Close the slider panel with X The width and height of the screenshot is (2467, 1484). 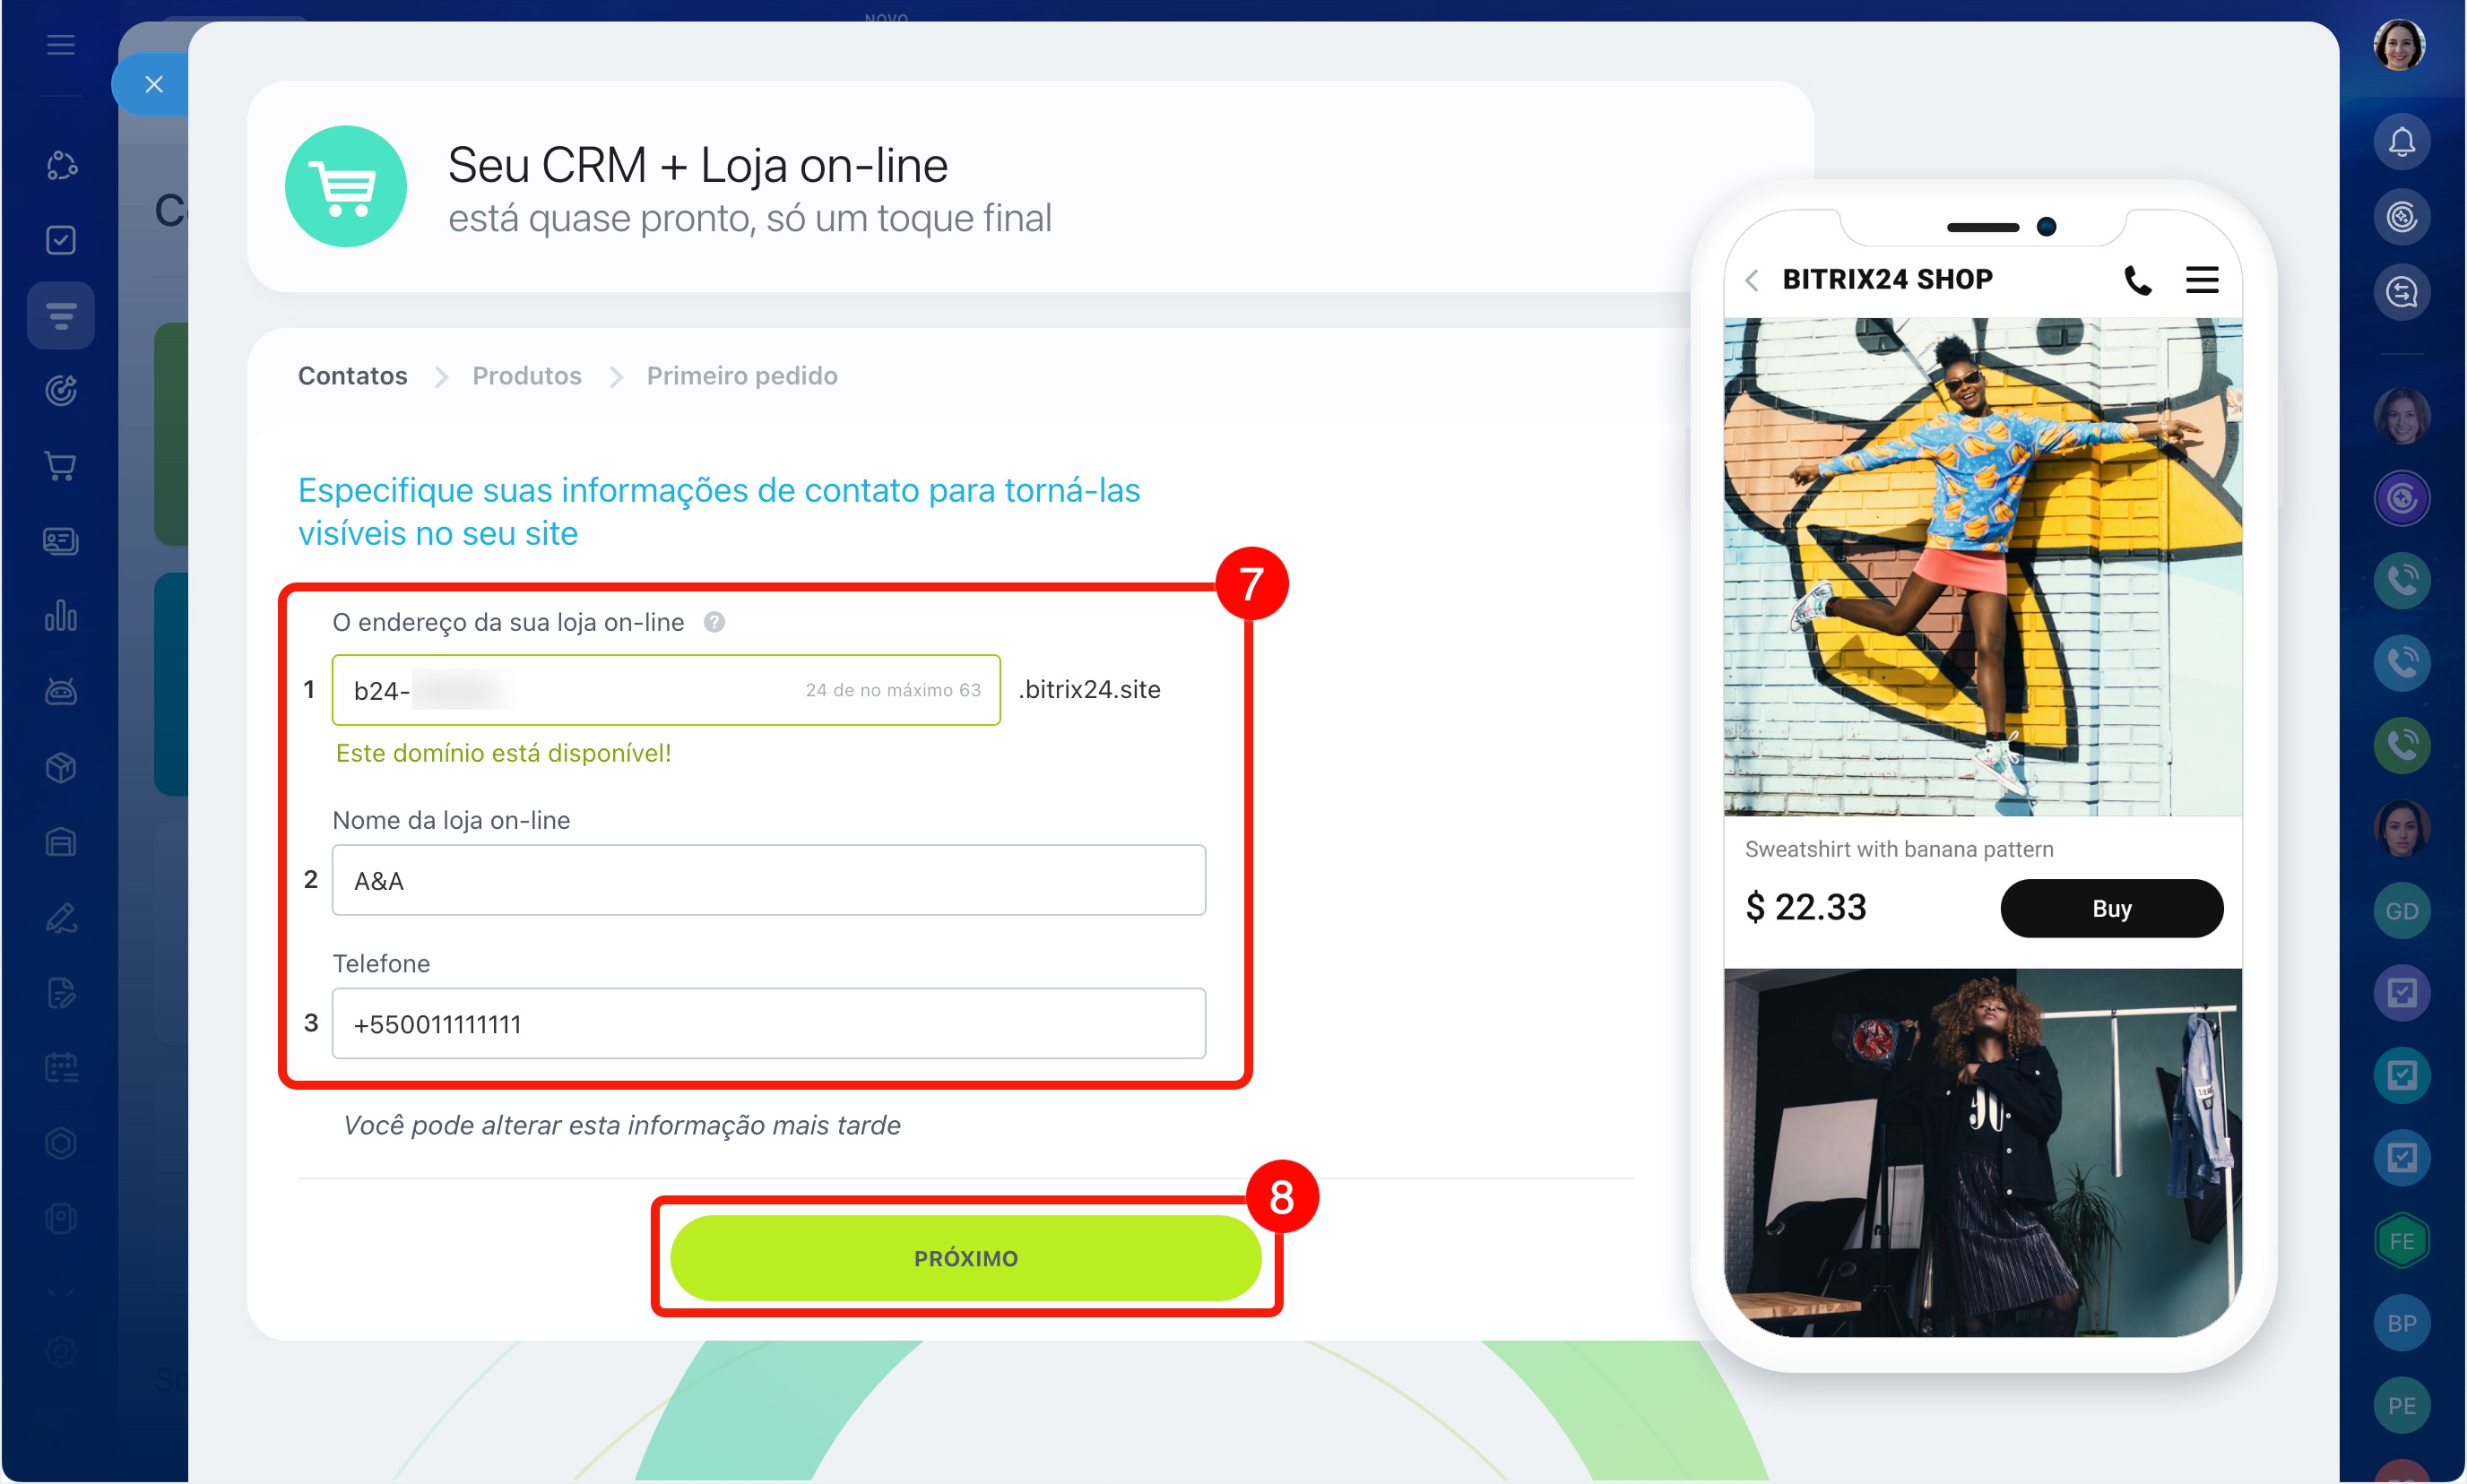click(153, 84)
